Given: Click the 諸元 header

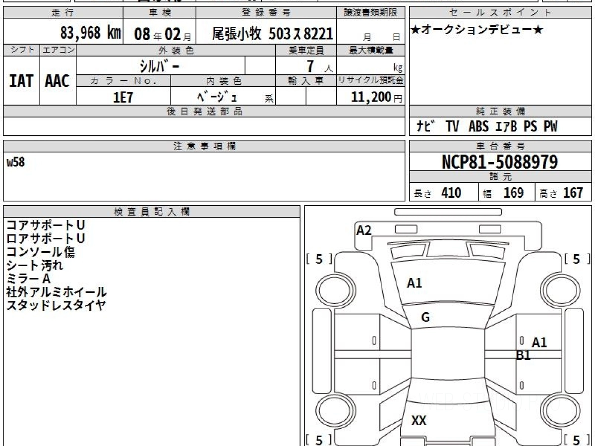Looking at the screenshot, I should [500, 177].
